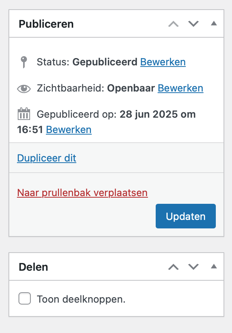Screen dimensions: 232x333
Task: Enable the Toon deelknoppen checkbox
Action: 25,298
